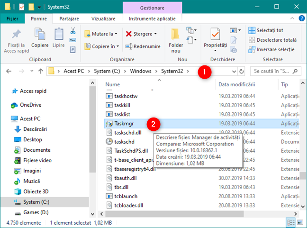Image resolution: width=307 pixels, height=228 pixels.
Task: Select the Taskmgr file
Action: point(124,123)
